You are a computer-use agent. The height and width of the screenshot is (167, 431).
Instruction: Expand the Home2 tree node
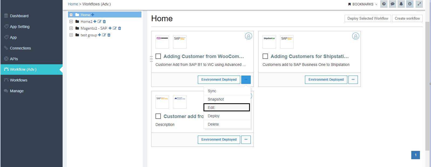(x=71, y=22)
